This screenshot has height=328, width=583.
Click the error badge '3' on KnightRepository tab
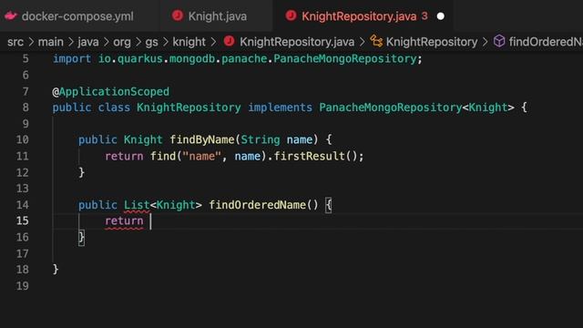[424, 16]
